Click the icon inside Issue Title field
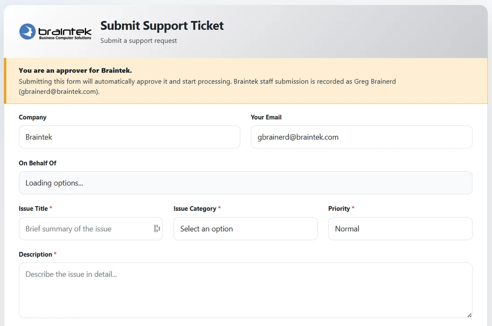 point(157,229)
